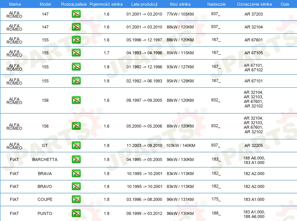Click the Oznaczenie silnika column header
The image size is (297, 221).
[254, 4]
